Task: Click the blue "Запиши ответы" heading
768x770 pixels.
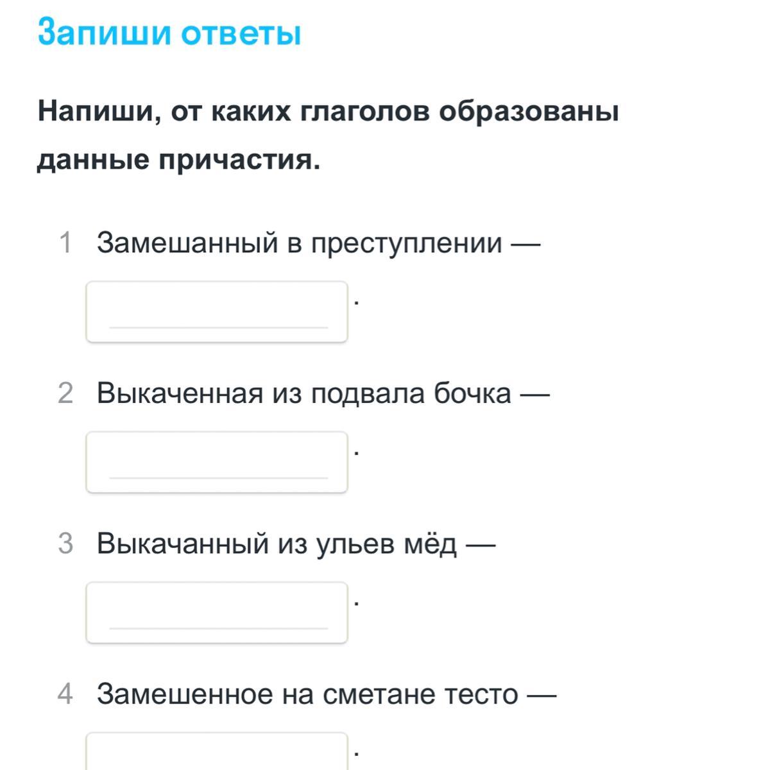Action: click(169, 33)
